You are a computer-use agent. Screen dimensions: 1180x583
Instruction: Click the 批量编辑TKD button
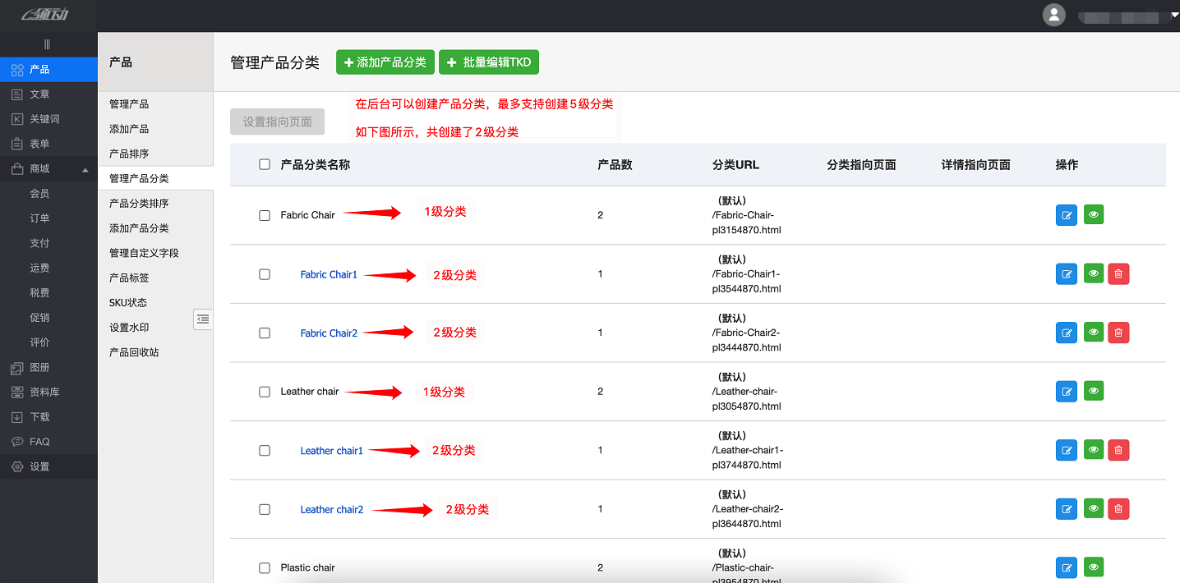489,62
